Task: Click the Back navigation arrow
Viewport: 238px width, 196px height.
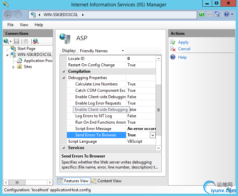Action: (8, 15)
